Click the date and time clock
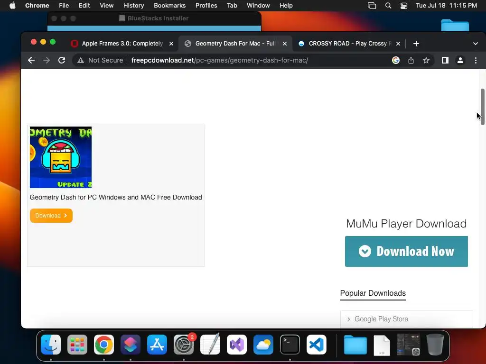 click(x=446, y=6)
